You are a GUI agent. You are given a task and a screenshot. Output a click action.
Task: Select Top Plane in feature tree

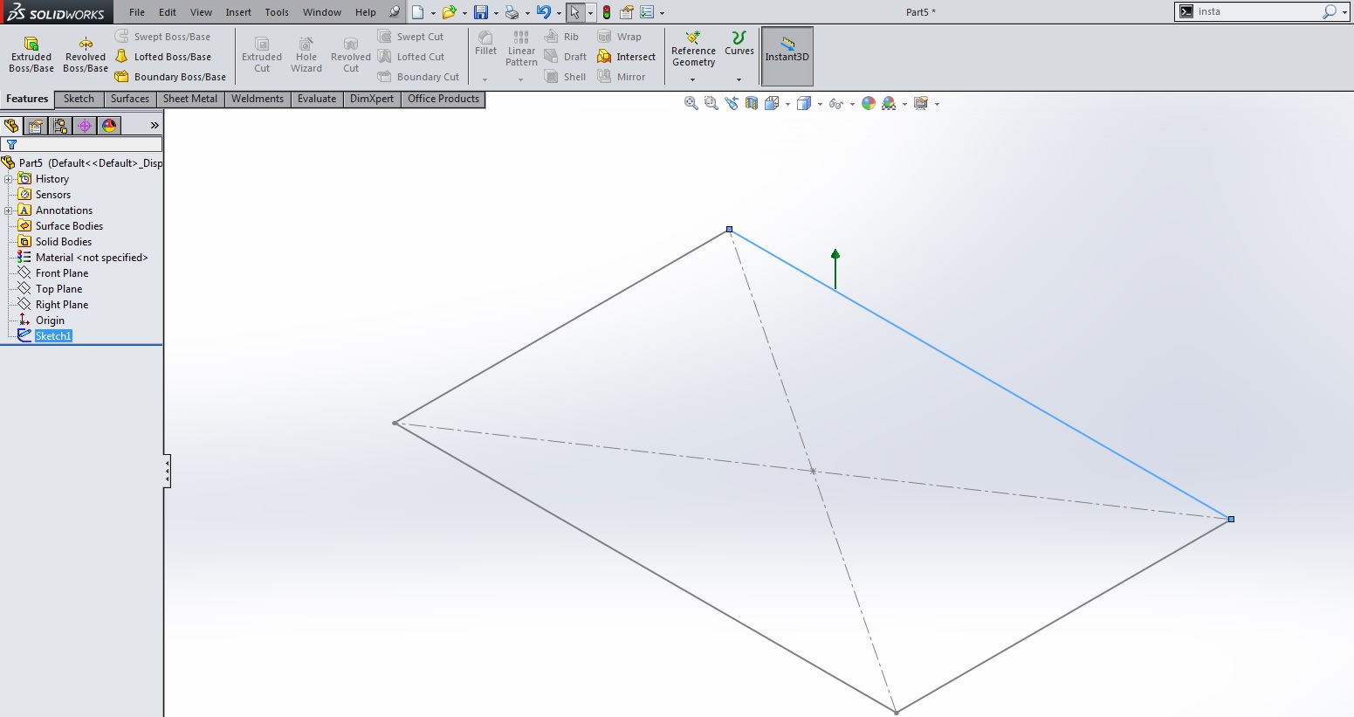pos(58,289)
